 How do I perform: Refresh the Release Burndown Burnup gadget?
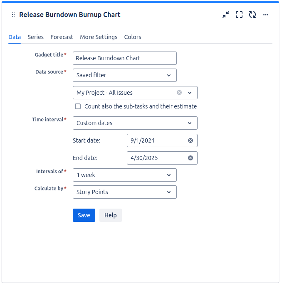coord(252,15)
